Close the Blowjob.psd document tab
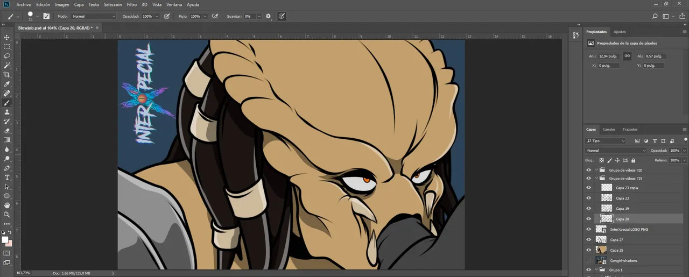Viewport: 689px width, 277px height. 97,27
